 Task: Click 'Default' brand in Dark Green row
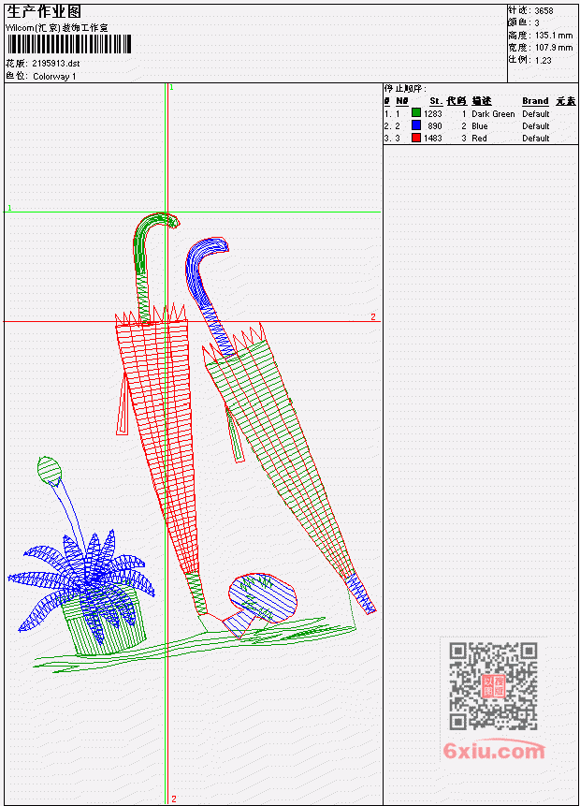point(536,113)
